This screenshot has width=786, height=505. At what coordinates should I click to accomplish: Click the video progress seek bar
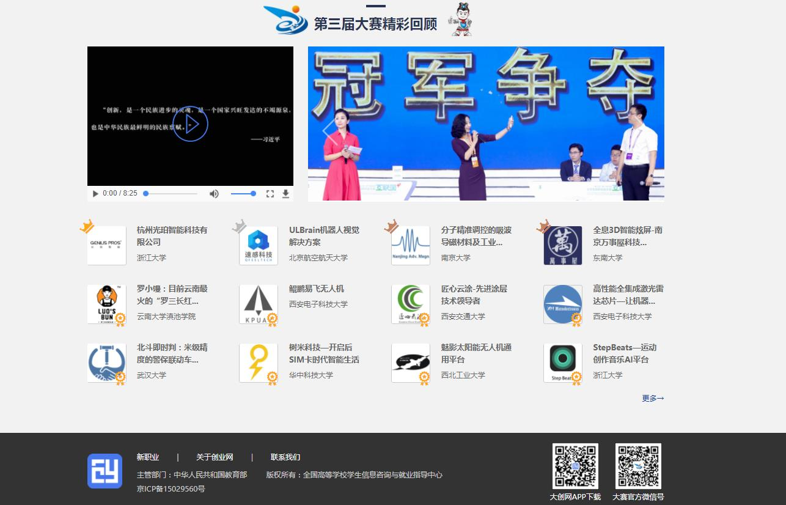click(x=171, y=194)
